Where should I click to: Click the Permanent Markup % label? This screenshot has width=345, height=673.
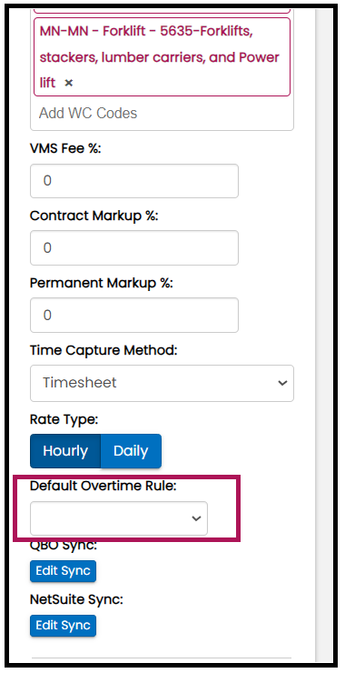(x=101, y=283)
